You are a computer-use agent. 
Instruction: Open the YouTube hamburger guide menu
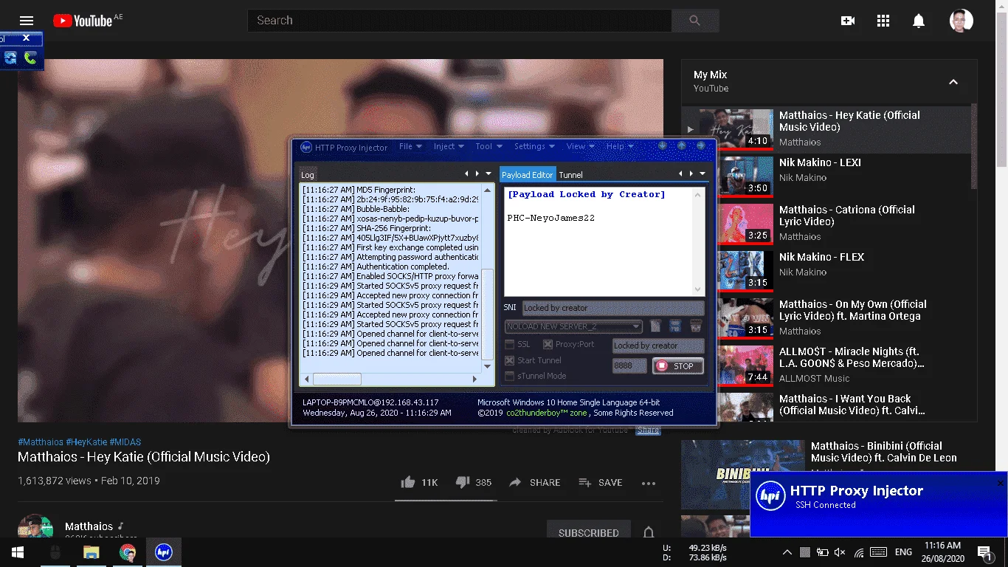point(27,21)
